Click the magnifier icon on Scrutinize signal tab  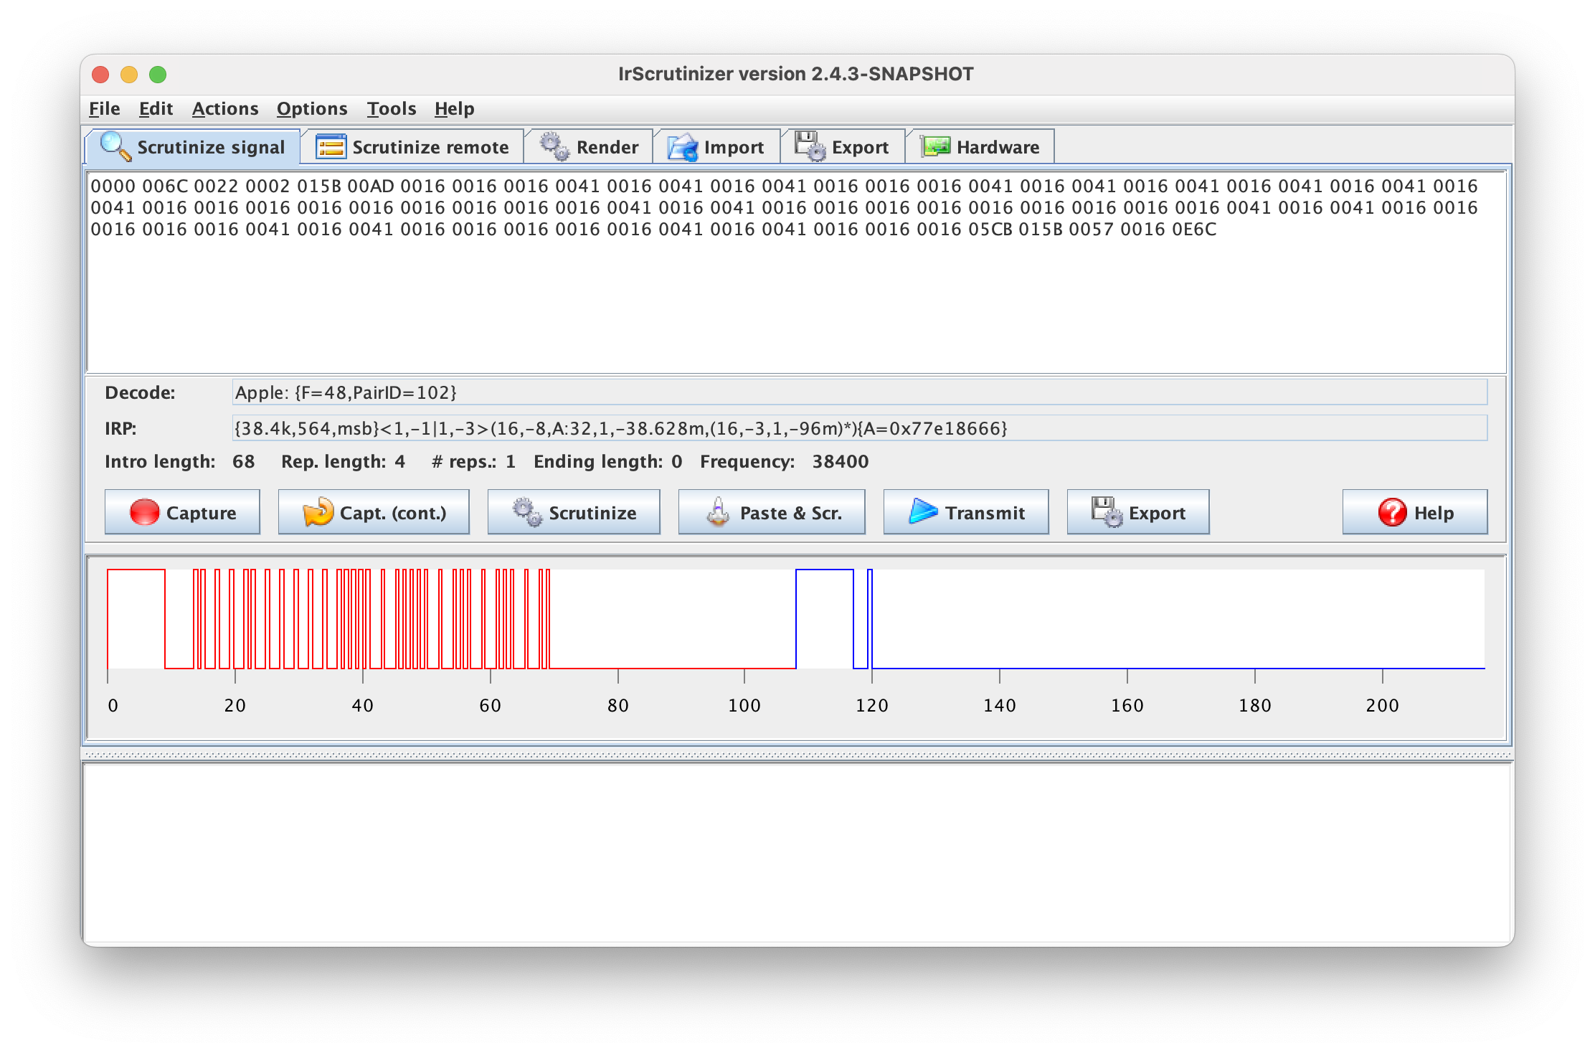pyautogui.click(x=115, y=146)
